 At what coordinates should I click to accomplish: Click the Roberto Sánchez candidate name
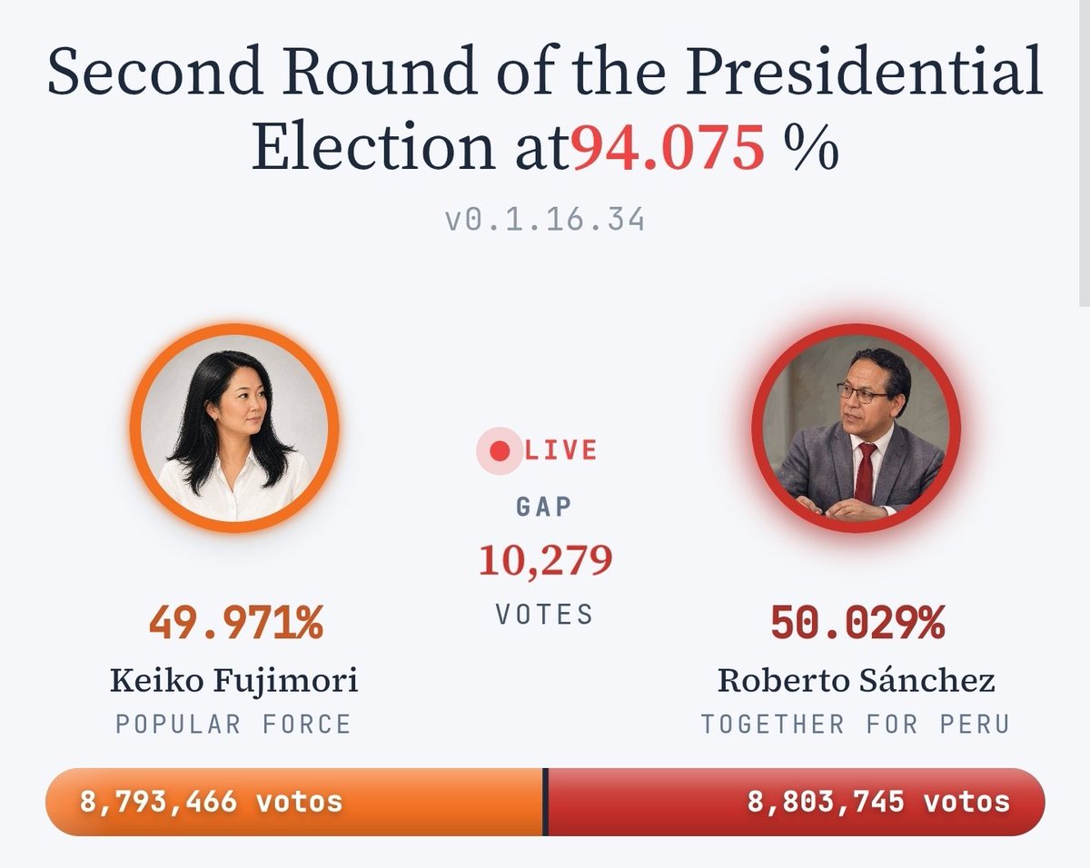pyautogui.click(x=856, y=680)
